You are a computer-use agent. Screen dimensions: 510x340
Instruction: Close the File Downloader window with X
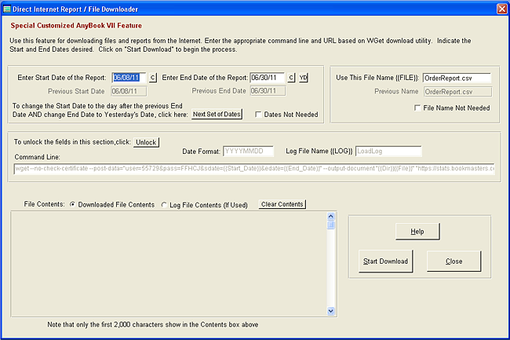click(501, 7)
